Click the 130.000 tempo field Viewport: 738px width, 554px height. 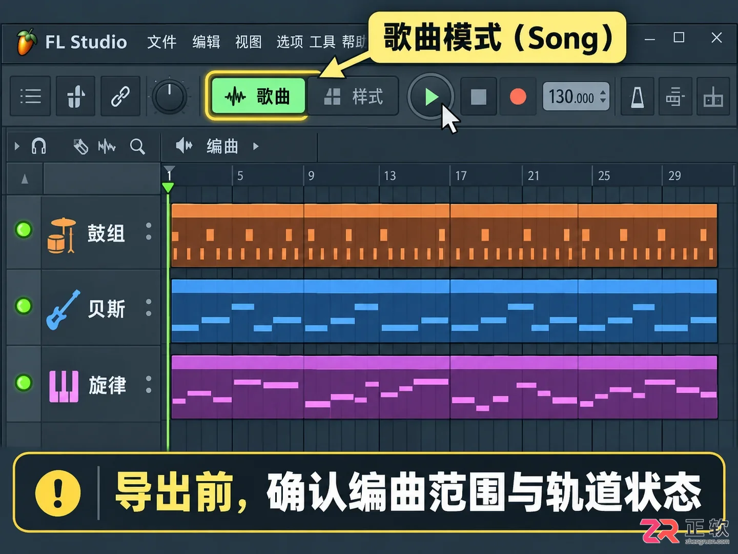pos(576,96)
